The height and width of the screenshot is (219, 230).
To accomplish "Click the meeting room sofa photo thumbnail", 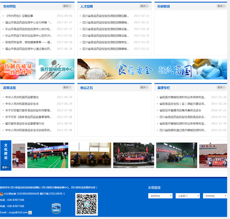I will click(x=91, y=155).
